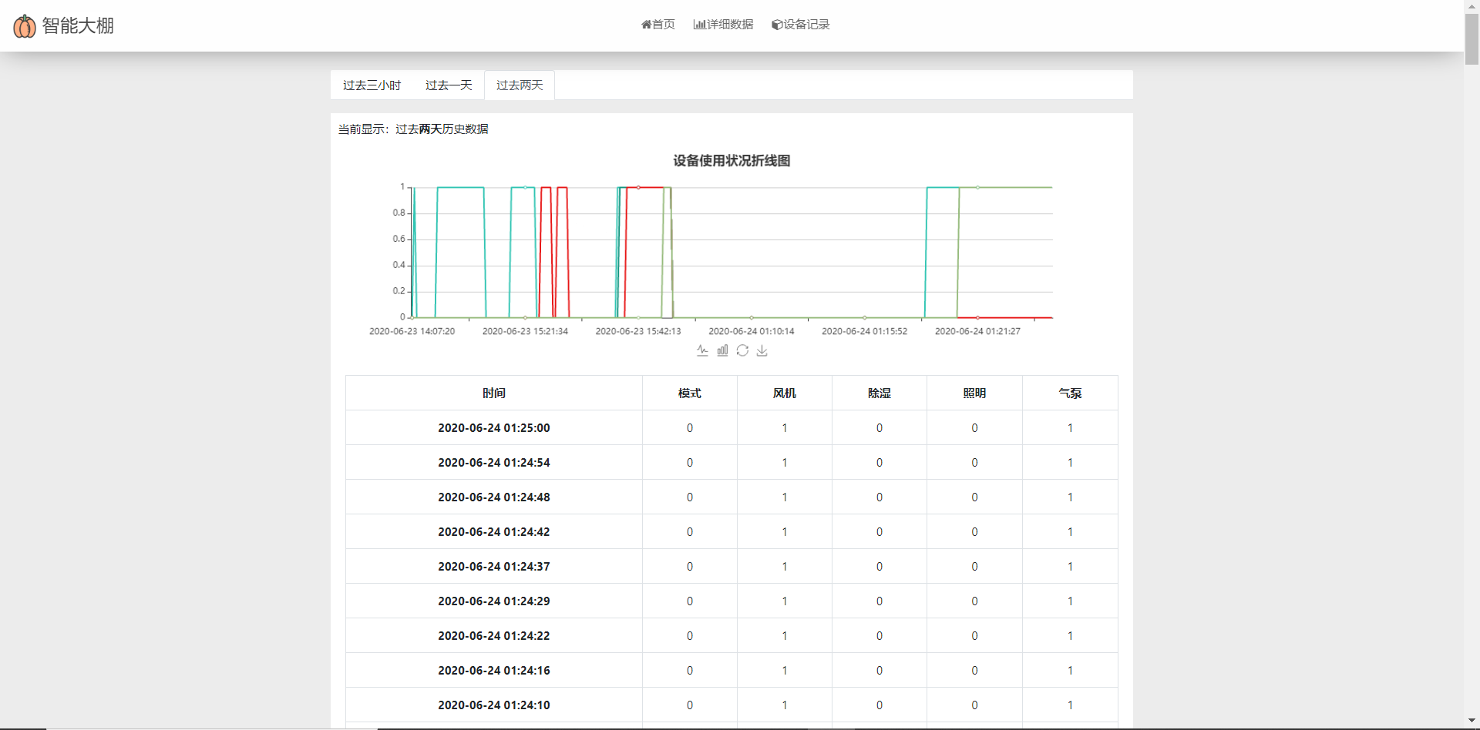Click the cube icon beside 设备记录

tap(777, 25)
